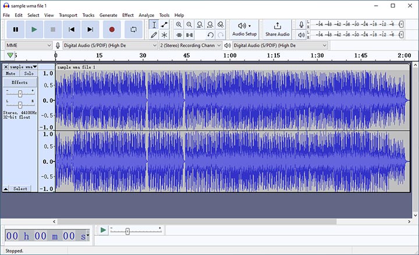419x255 pixels.
Task: Click the Zoom In magnifier icon
Action: (x=179, y=24)
